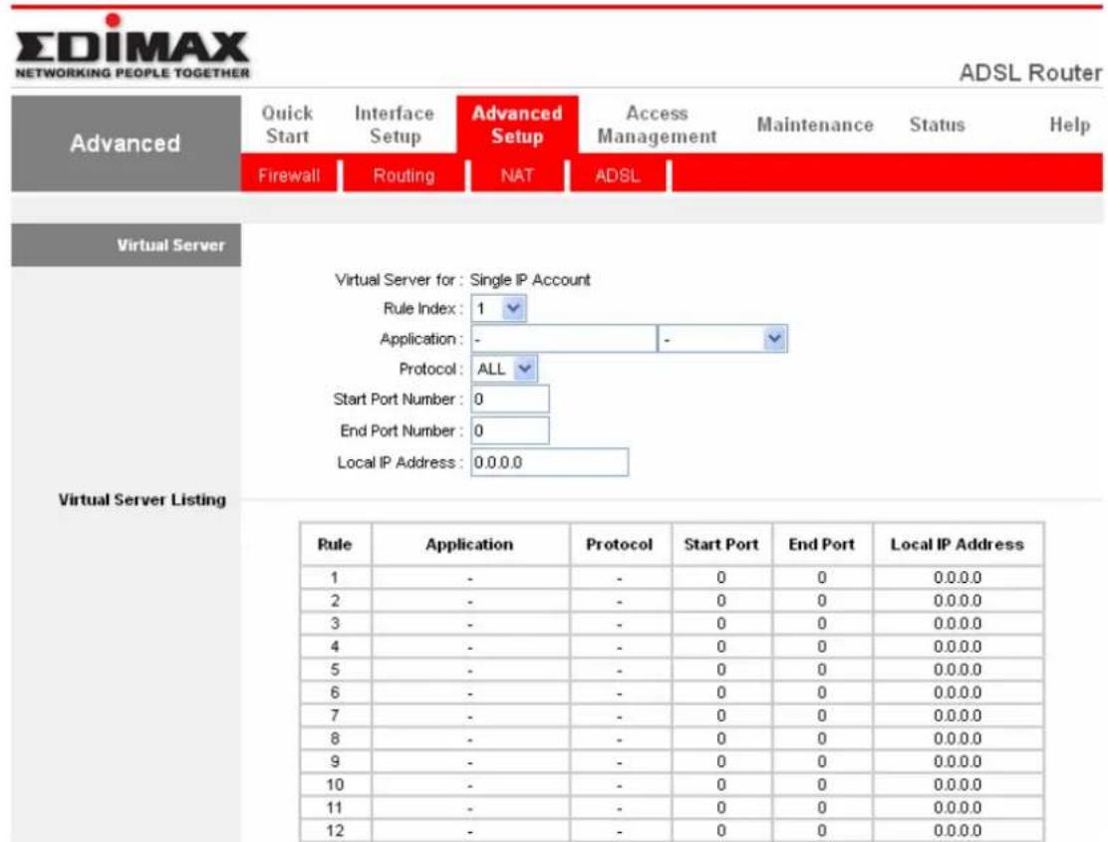Image resolution: width=1108 pixels, height=842 pixels.
Task: Click the Rule column header
Action: (x=335, y=544)
